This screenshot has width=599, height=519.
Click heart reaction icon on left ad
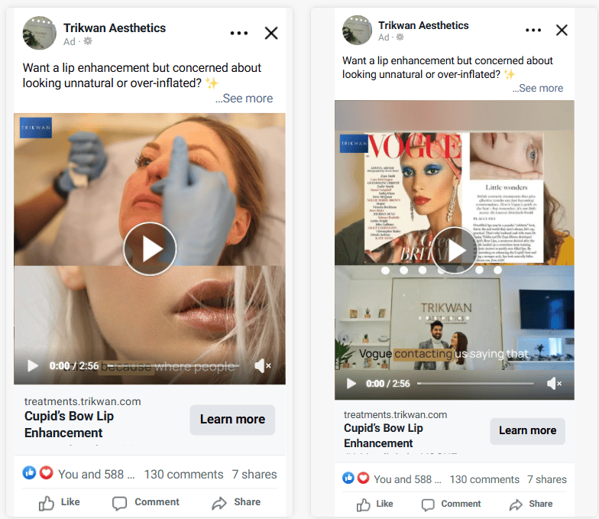click(46, 472)
